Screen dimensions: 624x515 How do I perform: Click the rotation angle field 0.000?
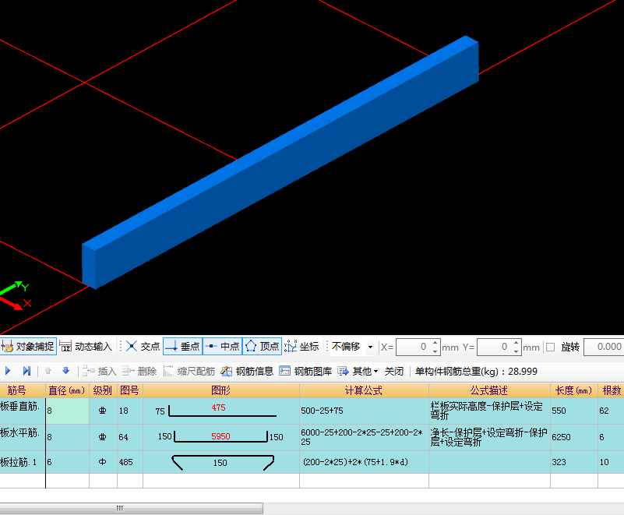tap(604, 347)
